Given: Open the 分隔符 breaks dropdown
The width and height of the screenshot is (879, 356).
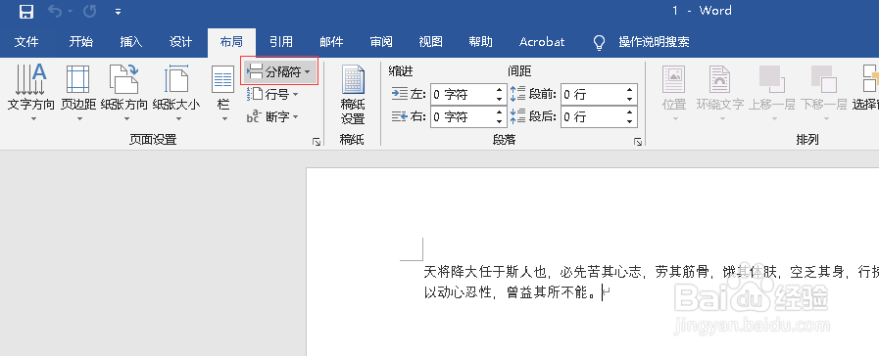Looking at the screenshot, I should 279,71.
